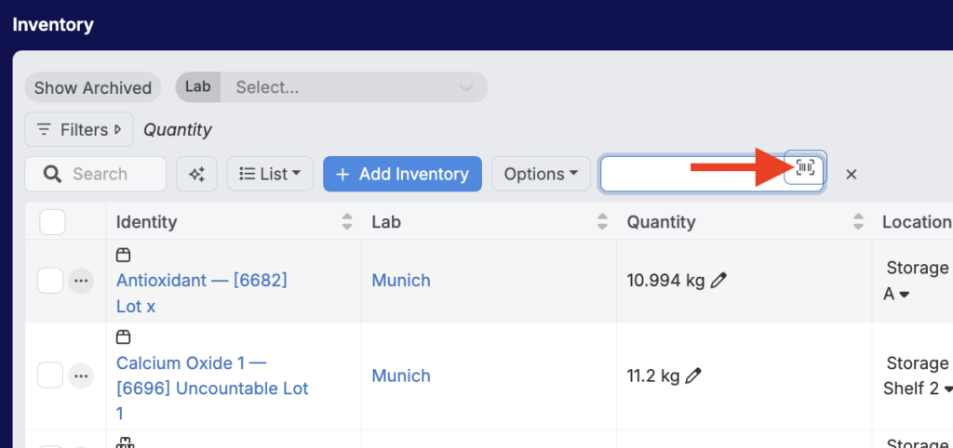The height and width of the screenshot is (448, 953).
Task: Edit quantity pencil for 11.2 kg
Action: [x=692, y=376]
